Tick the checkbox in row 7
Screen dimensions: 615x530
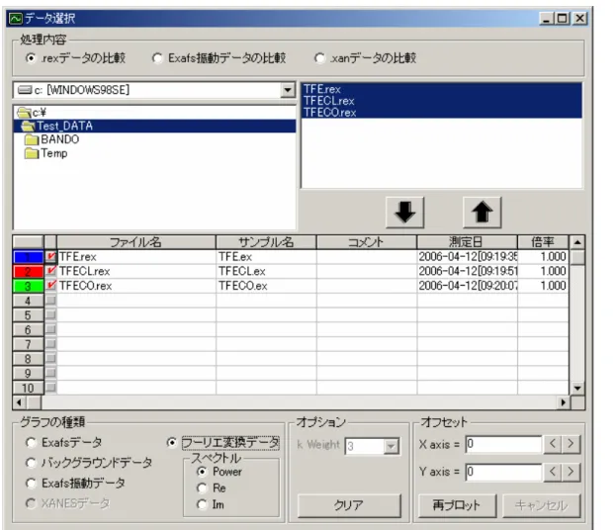[50, 344]
